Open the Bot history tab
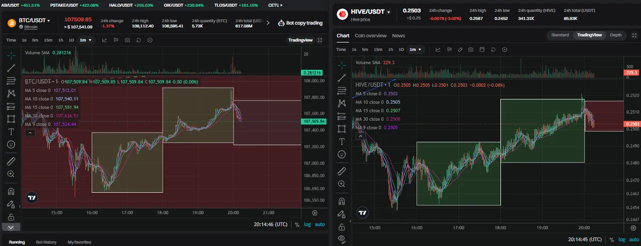 (x=46, y=242)
